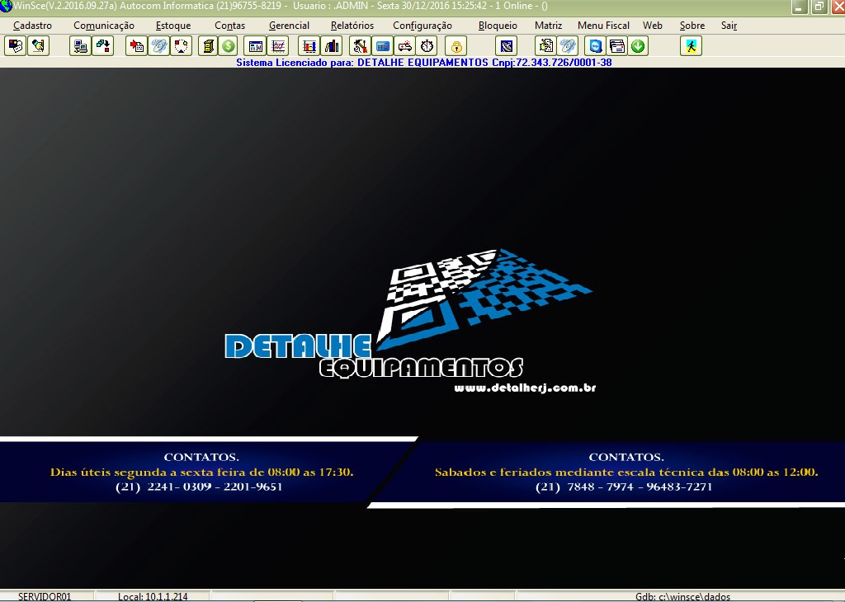Image resolution: width=845 pixels, height=602 pixels.
Task: Click the Local: 10.1.1.214 status text
Action: pos(153,596)
